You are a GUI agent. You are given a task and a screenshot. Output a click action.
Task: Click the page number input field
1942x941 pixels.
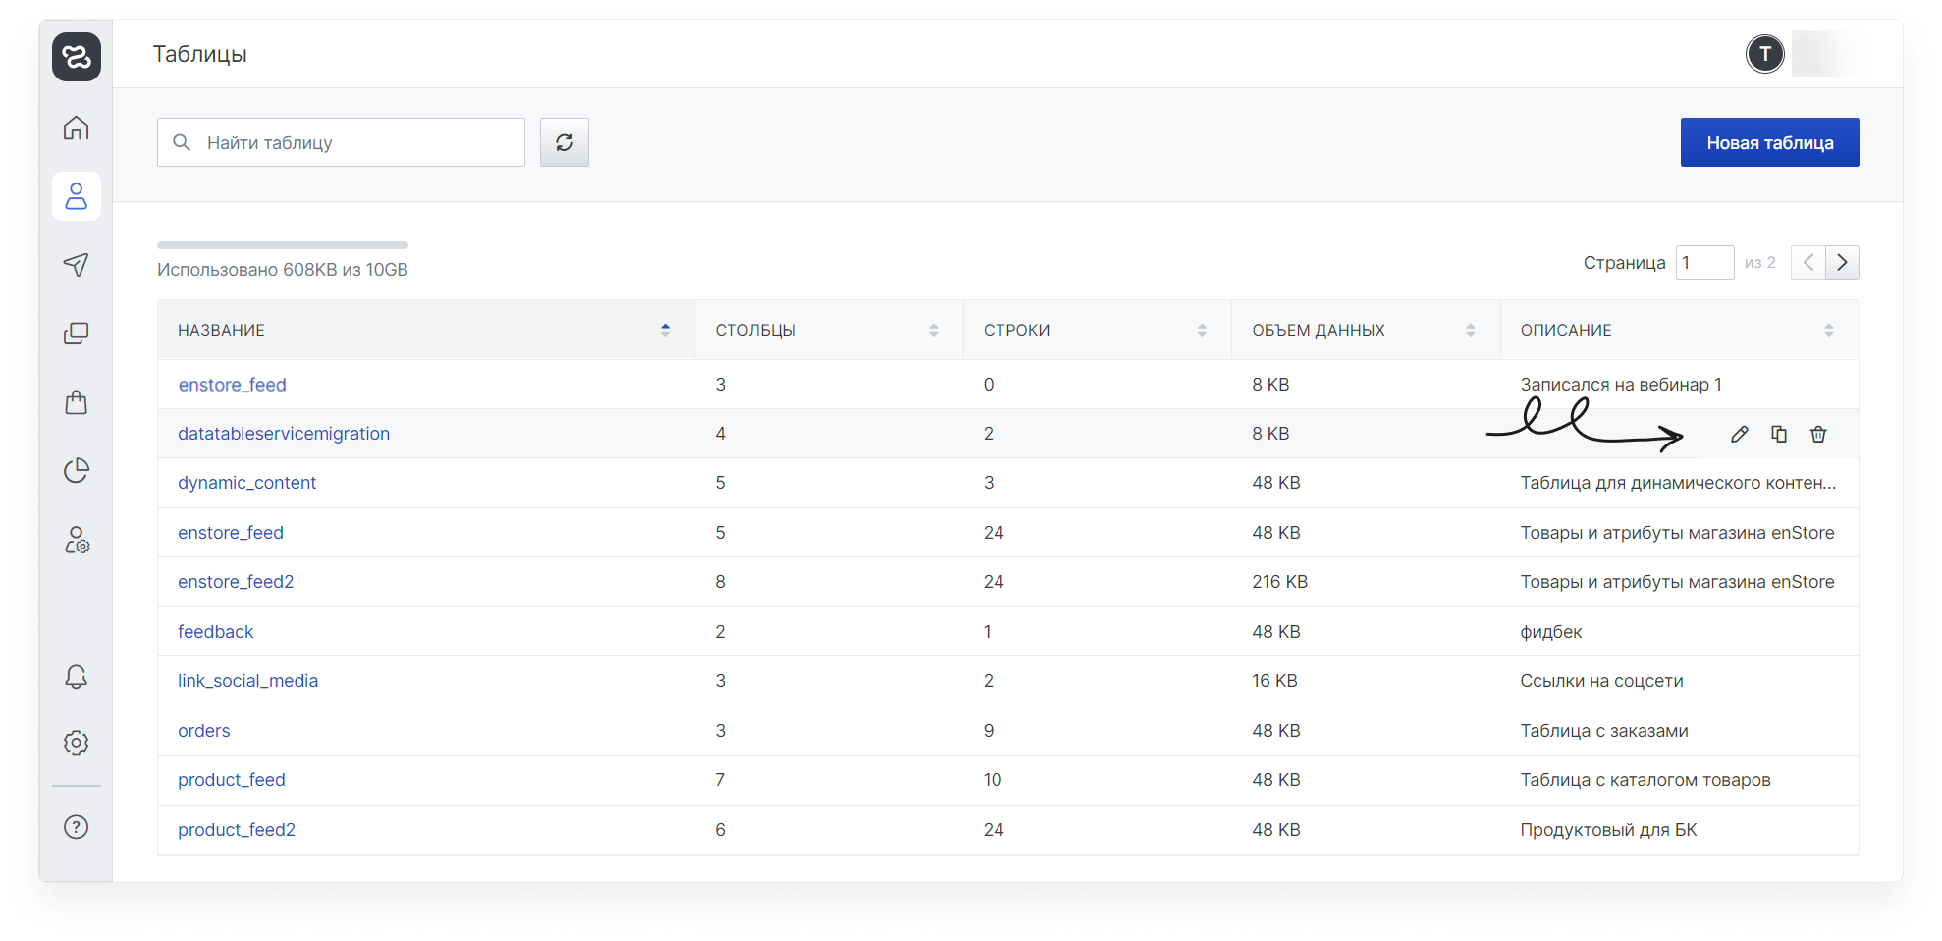pos(1705,262)
